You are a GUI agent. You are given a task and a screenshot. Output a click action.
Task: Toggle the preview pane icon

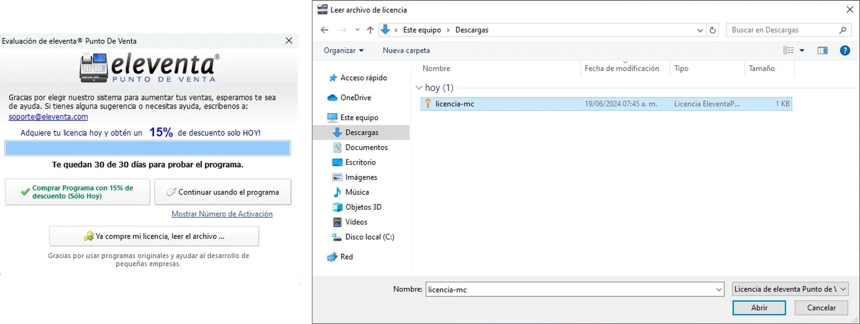coord(823,51)
